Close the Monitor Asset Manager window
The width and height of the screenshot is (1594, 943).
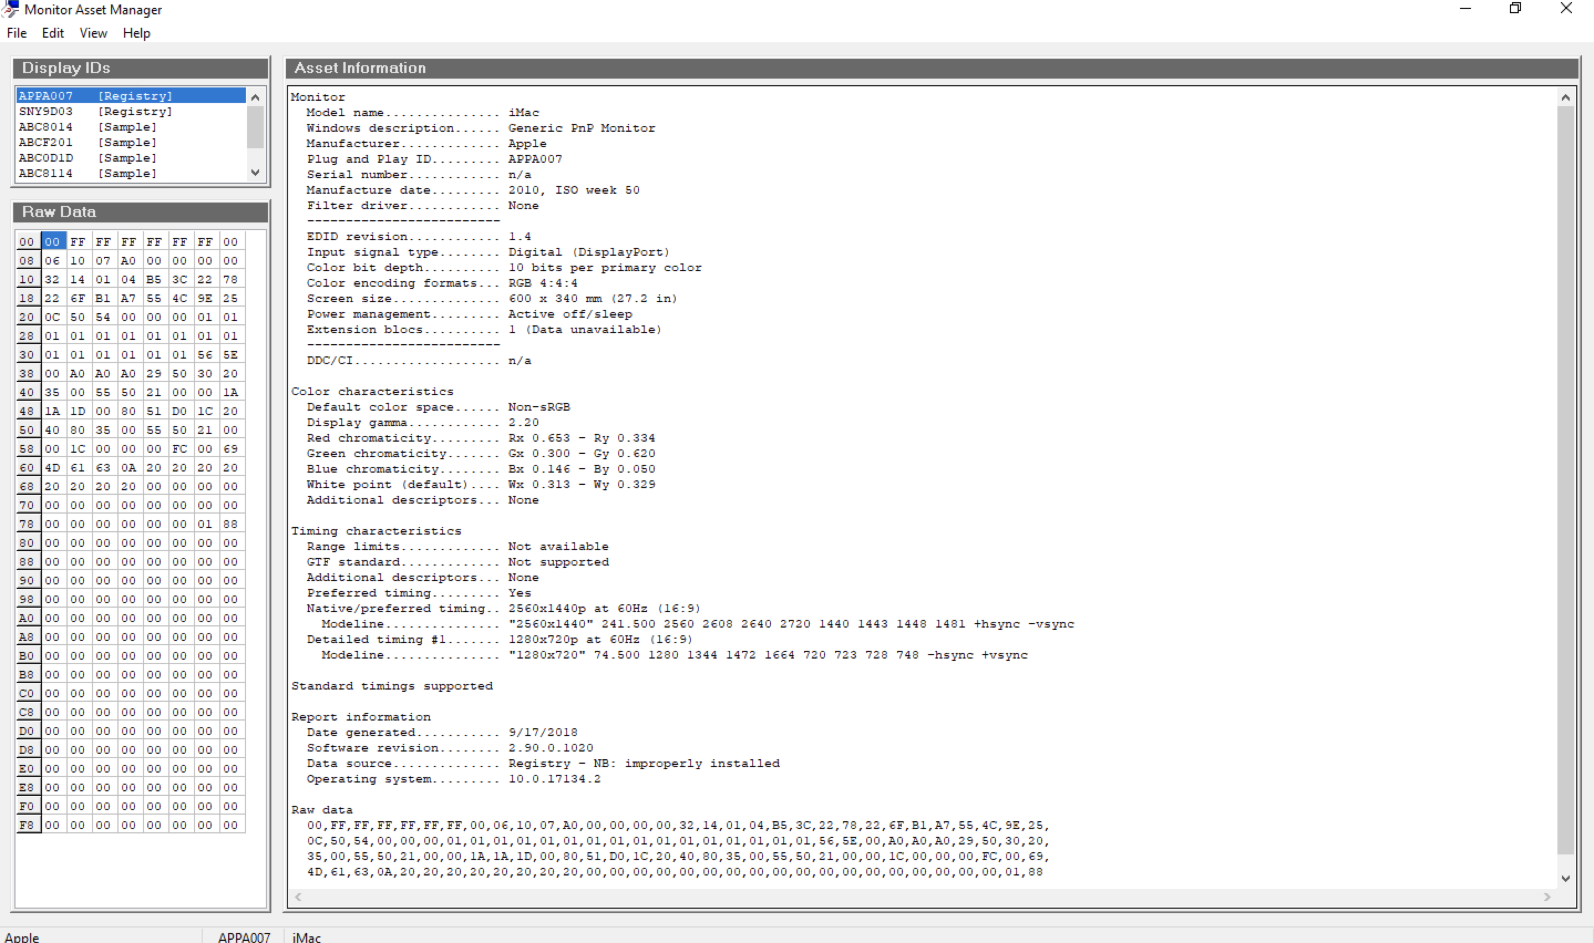pyautogui.click(x=1566, y=9)
